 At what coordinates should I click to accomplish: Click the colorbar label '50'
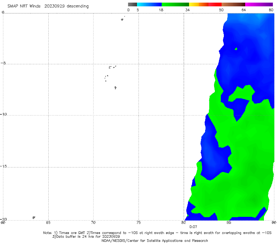click(x=221, y=10)
